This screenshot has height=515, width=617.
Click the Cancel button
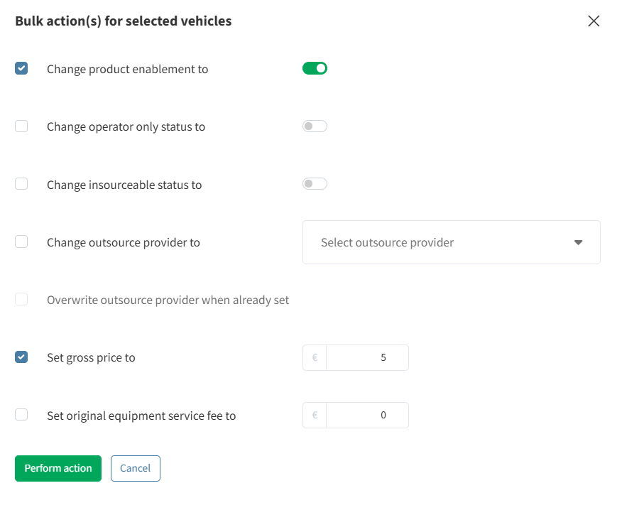pos(135,468)
